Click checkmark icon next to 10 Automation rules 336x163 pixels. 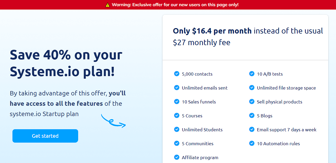252,144
